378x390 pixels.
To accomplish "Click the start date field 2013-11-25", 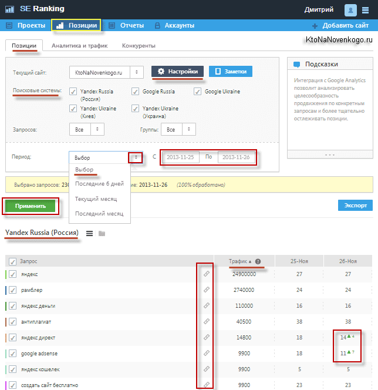I will 180,157.
